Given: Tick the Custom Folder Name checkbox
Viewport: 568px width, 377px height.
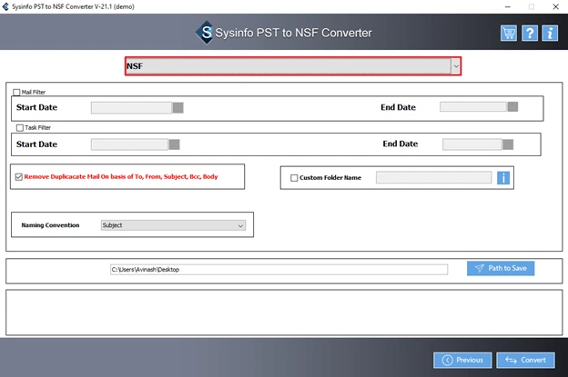Looking at the screenshot, I should [294, 178].
